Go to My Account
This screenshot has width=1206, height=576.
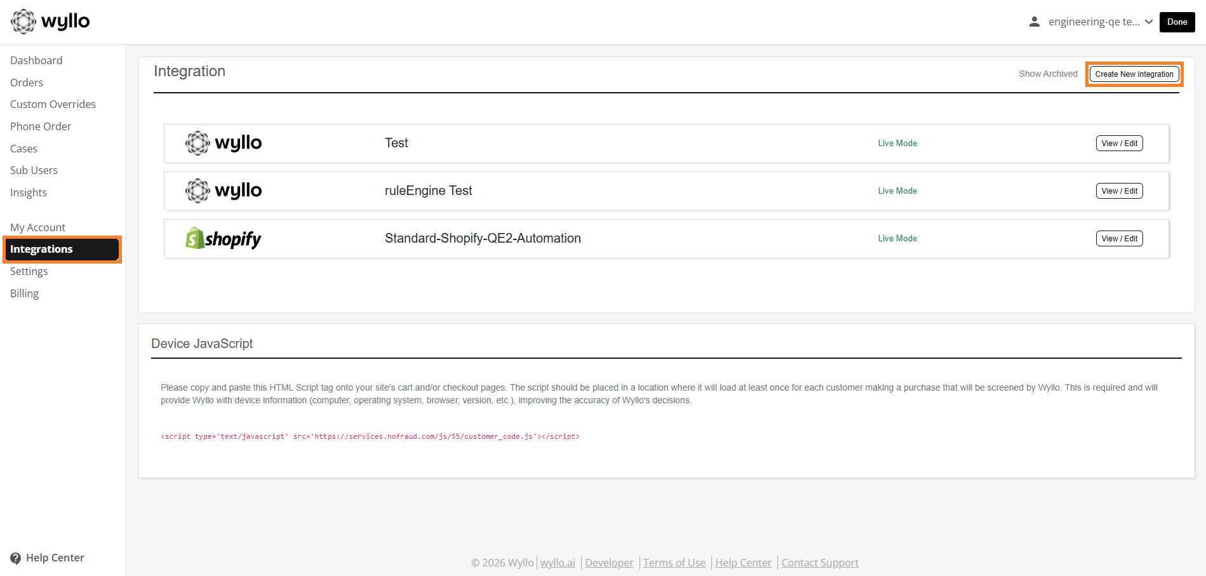pos(37,227)
